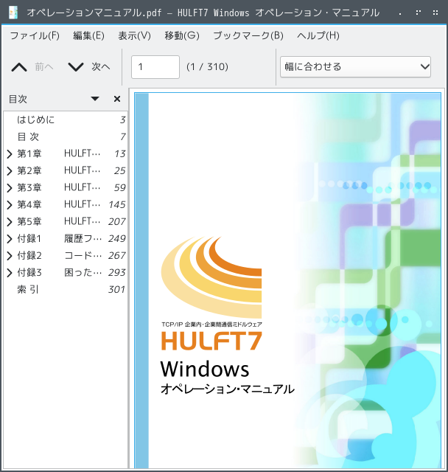Click the window maximize button in title bar
The image size is (448, 472).
(418, 13)
